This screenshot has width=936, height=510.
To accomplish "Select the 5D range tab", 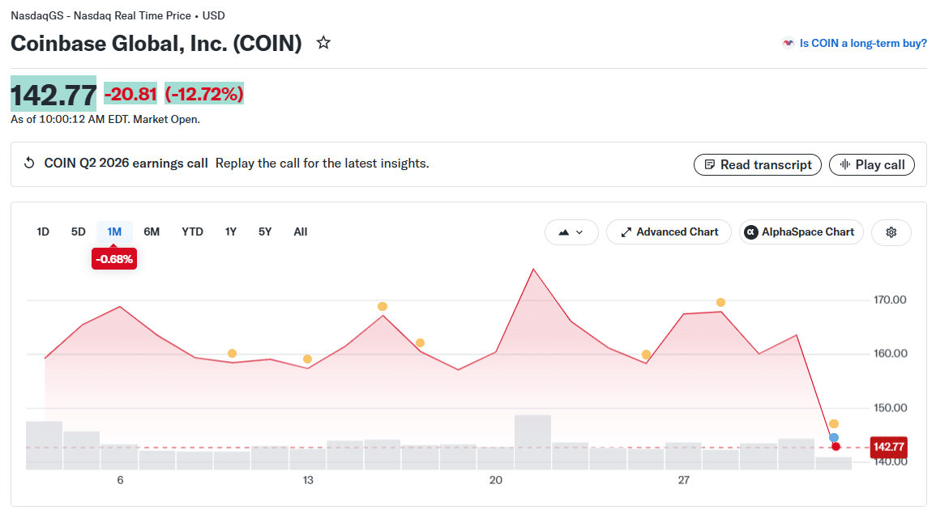I will [78, 232].
